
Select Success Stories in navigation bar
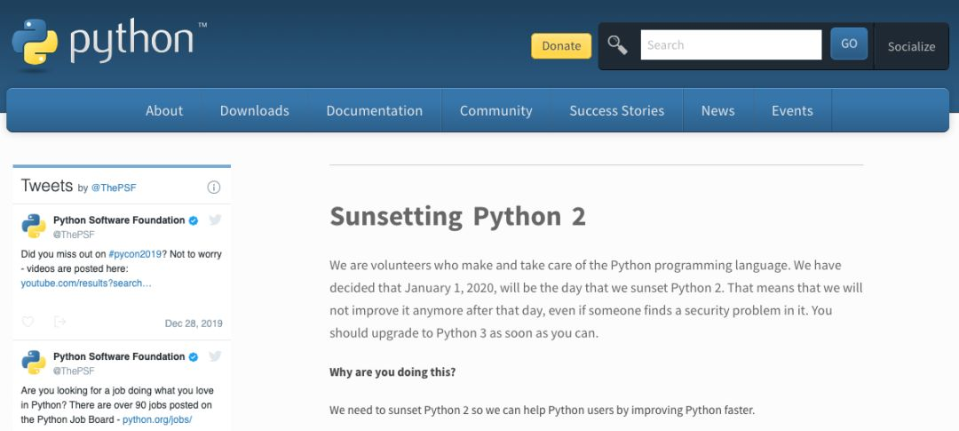click(616, 111)
